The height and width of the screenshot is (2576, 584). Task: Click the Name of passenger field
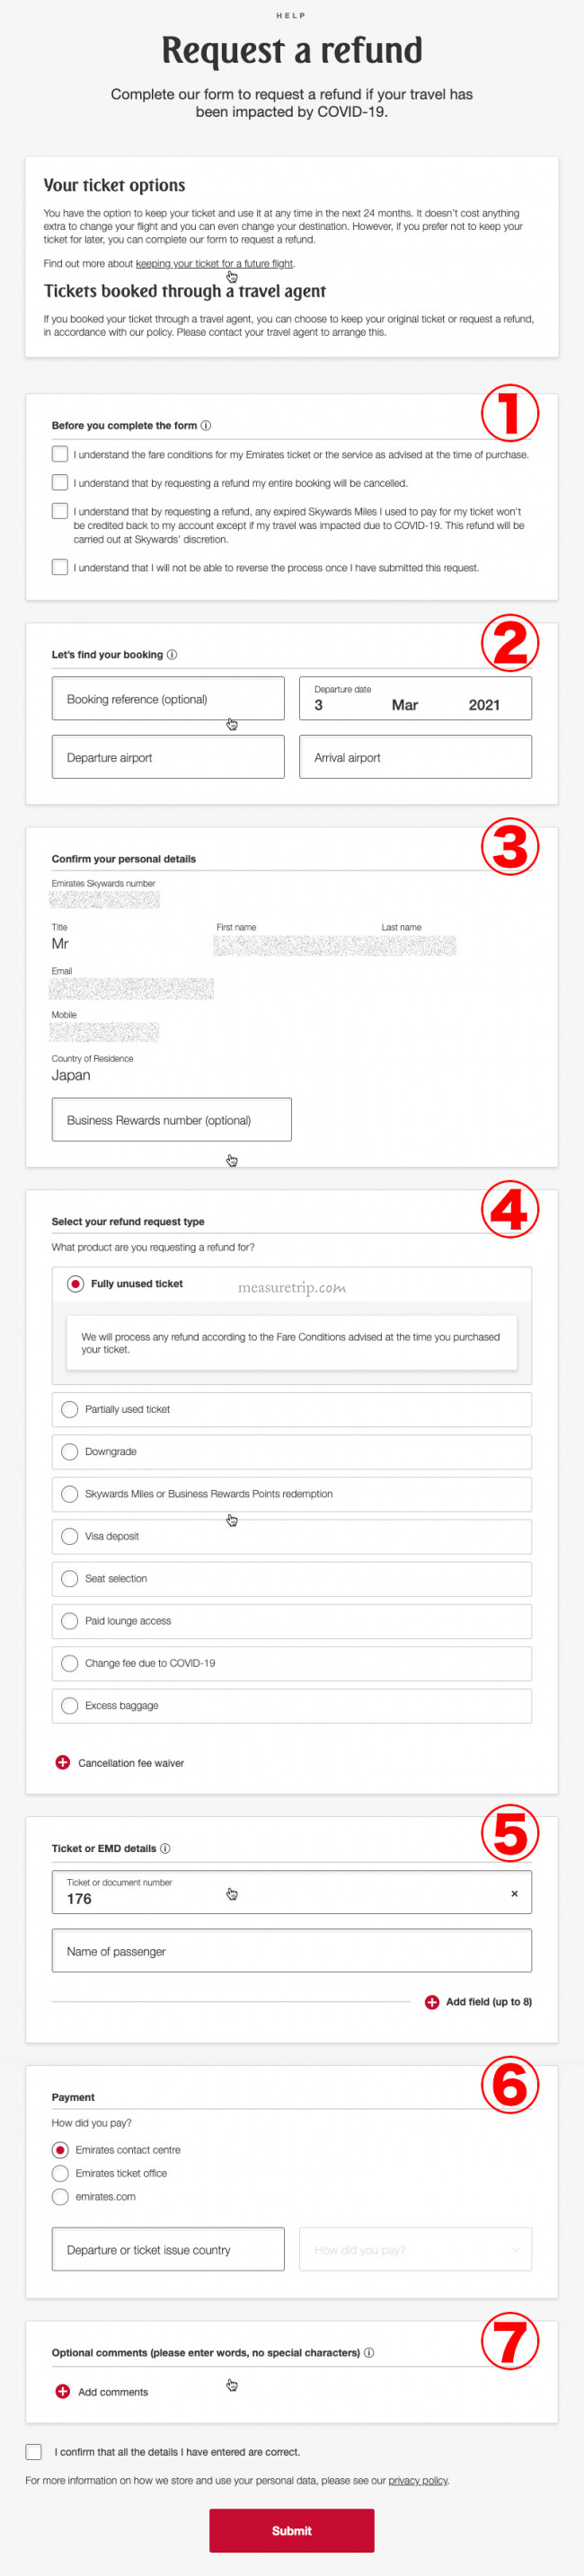(291, 1951)
